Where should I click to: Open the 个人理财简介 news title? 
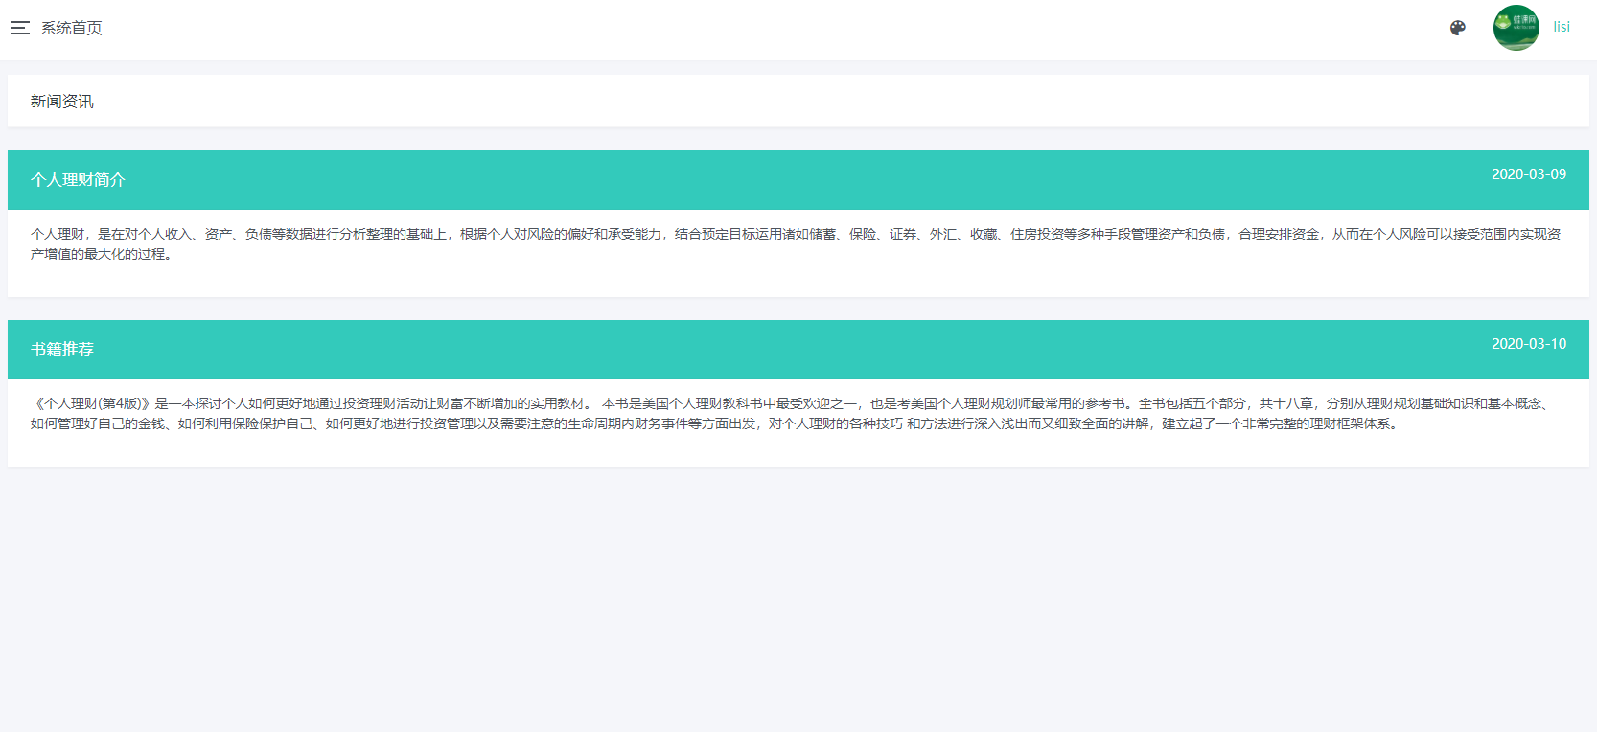tap(78, 180)
